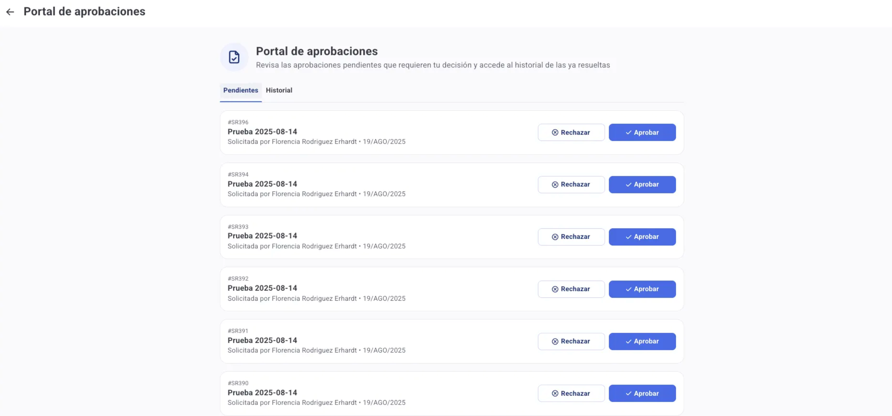Screen dimensions: 892x416
Task: Approve request #SR396
Action: coord(642,133)
